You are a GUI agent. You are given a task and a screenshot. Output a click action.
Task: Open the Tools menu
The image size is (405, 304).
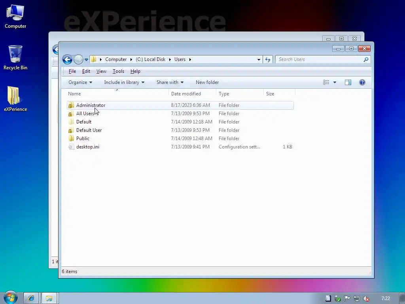pyautogui.click(x=118, y=71)
